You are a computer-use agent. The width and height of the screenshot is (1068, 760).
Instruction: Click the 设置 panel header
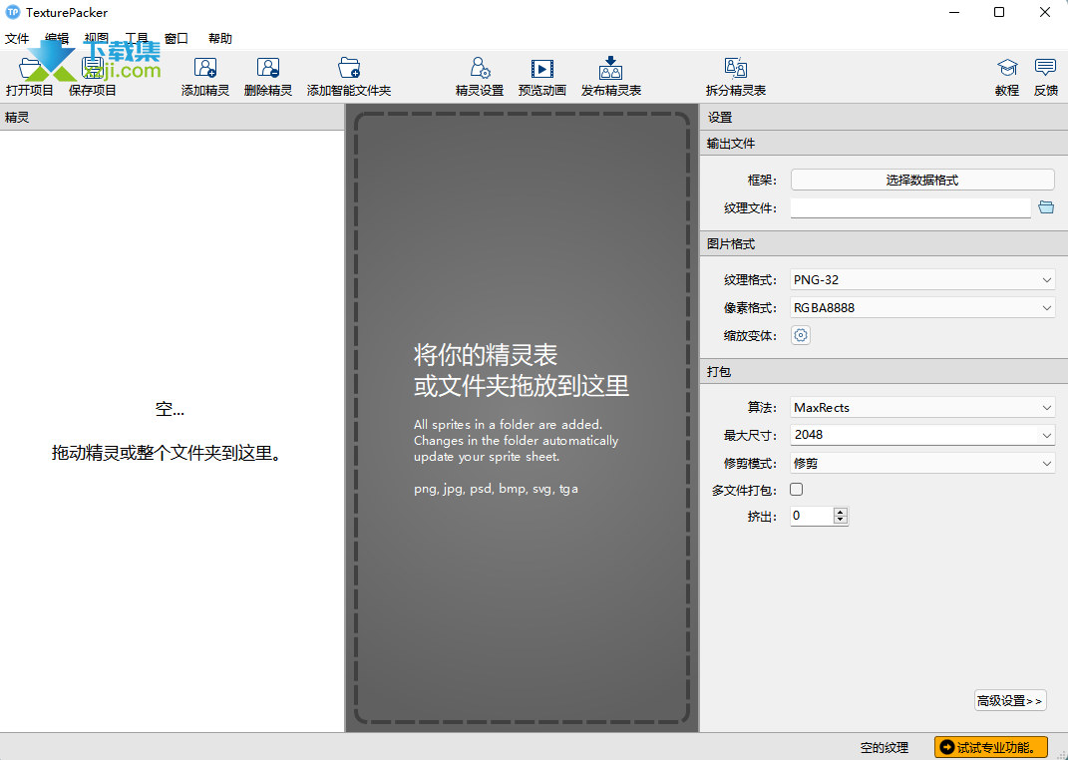884,117
